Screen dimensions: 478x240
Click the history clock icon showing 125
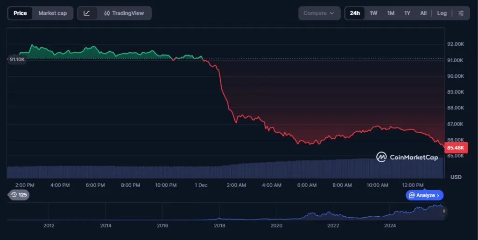[14, 195]
